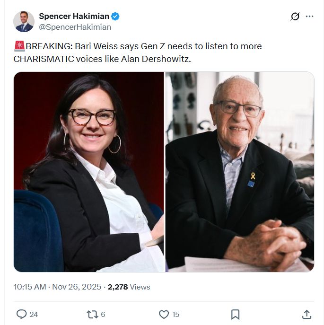The height and width of the screenshot is (325, 324).
Task: Click the @SpencerHakimian handle
Action: tap(75, 27)
